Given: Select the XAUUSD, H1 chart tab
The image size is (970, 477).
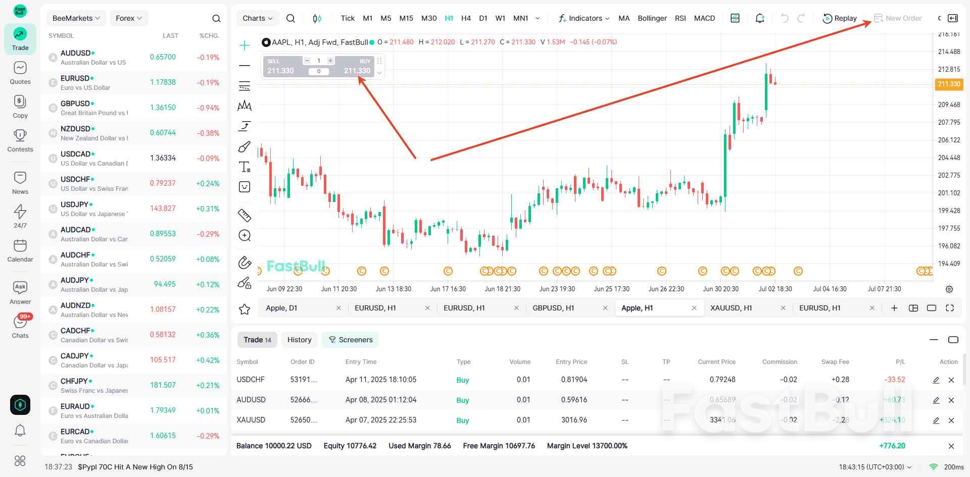Looking at the screenshot, I should coord(731,308).
